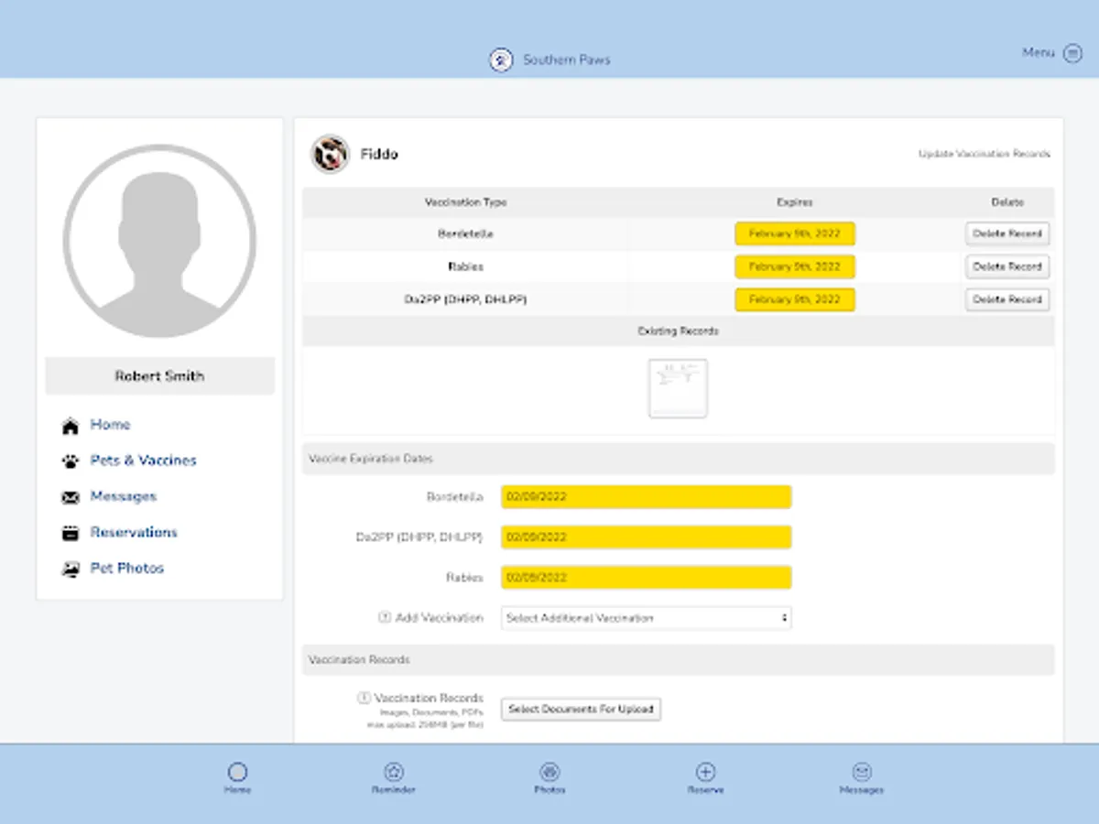Image resolution: width=1099 pixels, height=824 pixels.
Task: Click the Bordetella expiration date field
Action: (646, 496)
